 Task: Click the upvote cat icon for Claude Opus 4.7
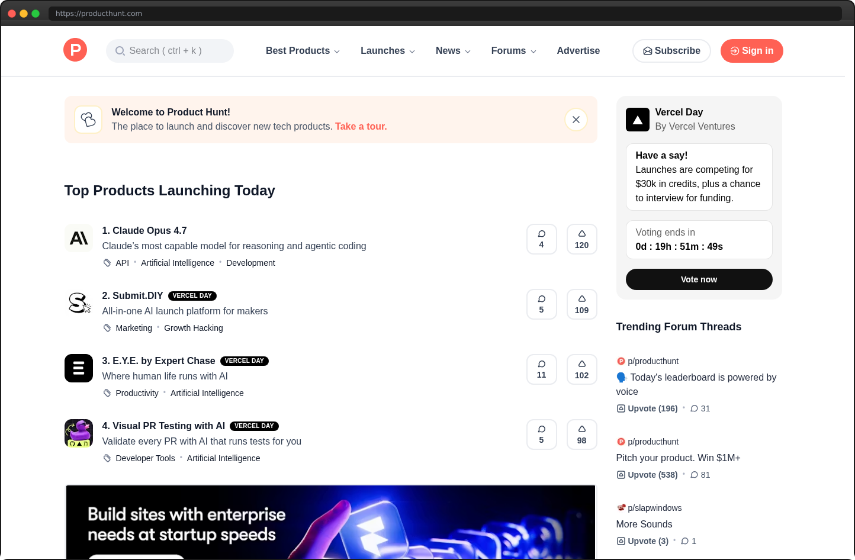pyautogui.click(x=581, y=234)
